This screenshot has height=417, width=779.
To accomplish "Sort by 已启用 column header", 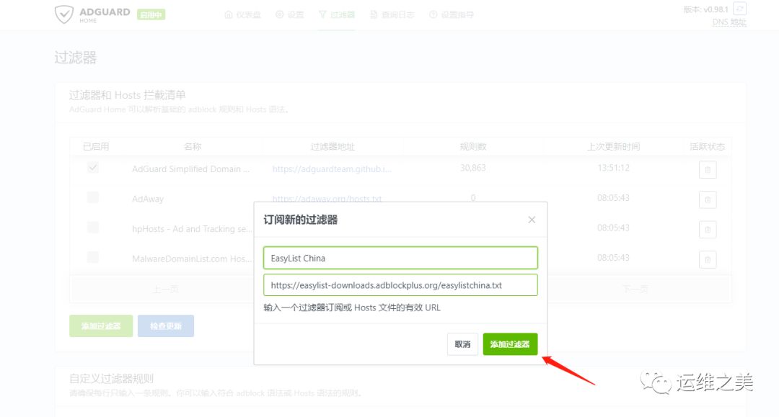I will click(x=95, y=147).
